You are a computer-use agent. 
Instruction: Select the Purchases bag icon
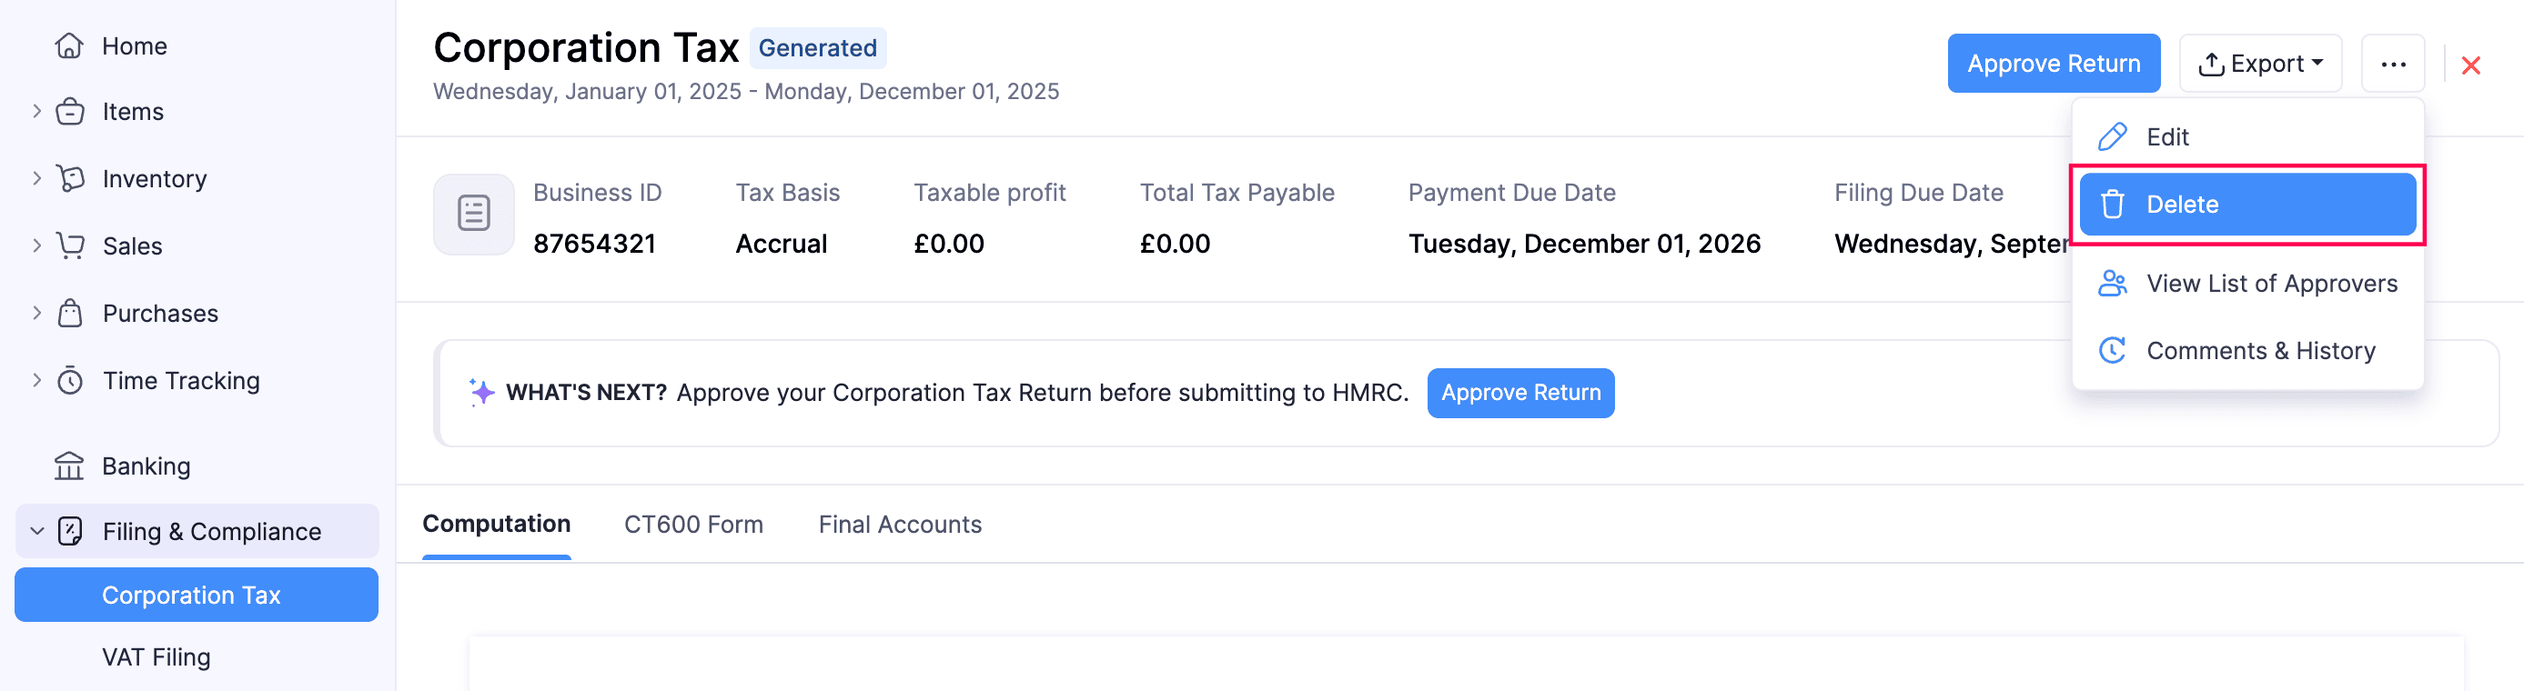point(68,313)
